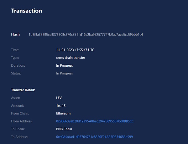Click the To Chain field label
The image size is (188, 144).
point(18,129)
